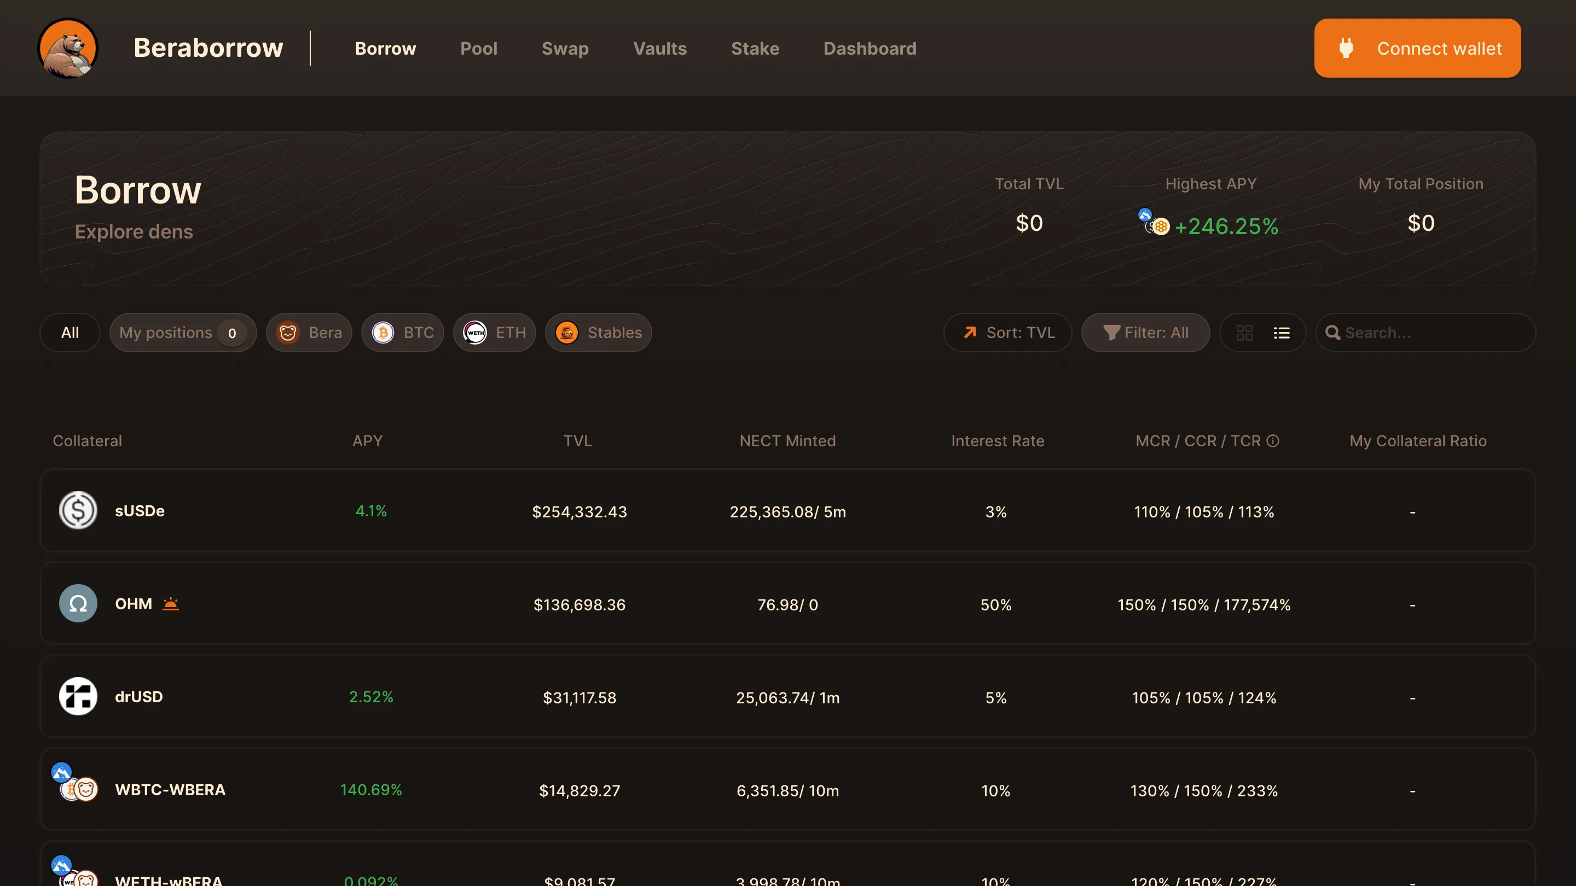Open the Stake nav tab
This screenshot has height=886, width=1576.
pos(755,48)
